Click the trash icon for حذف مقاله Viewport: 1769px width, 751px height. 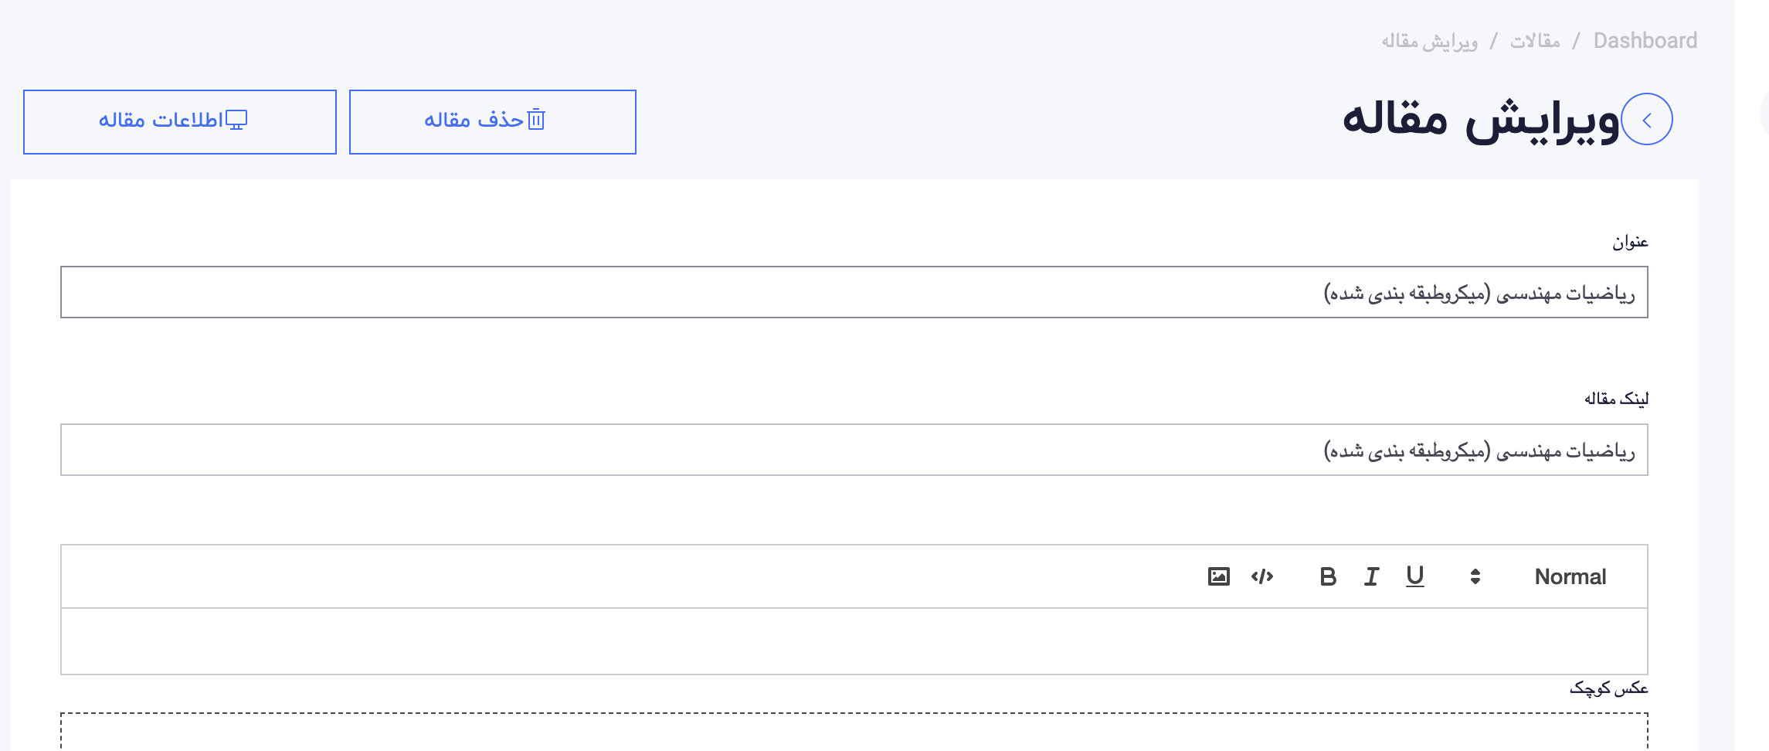[536, 120]
